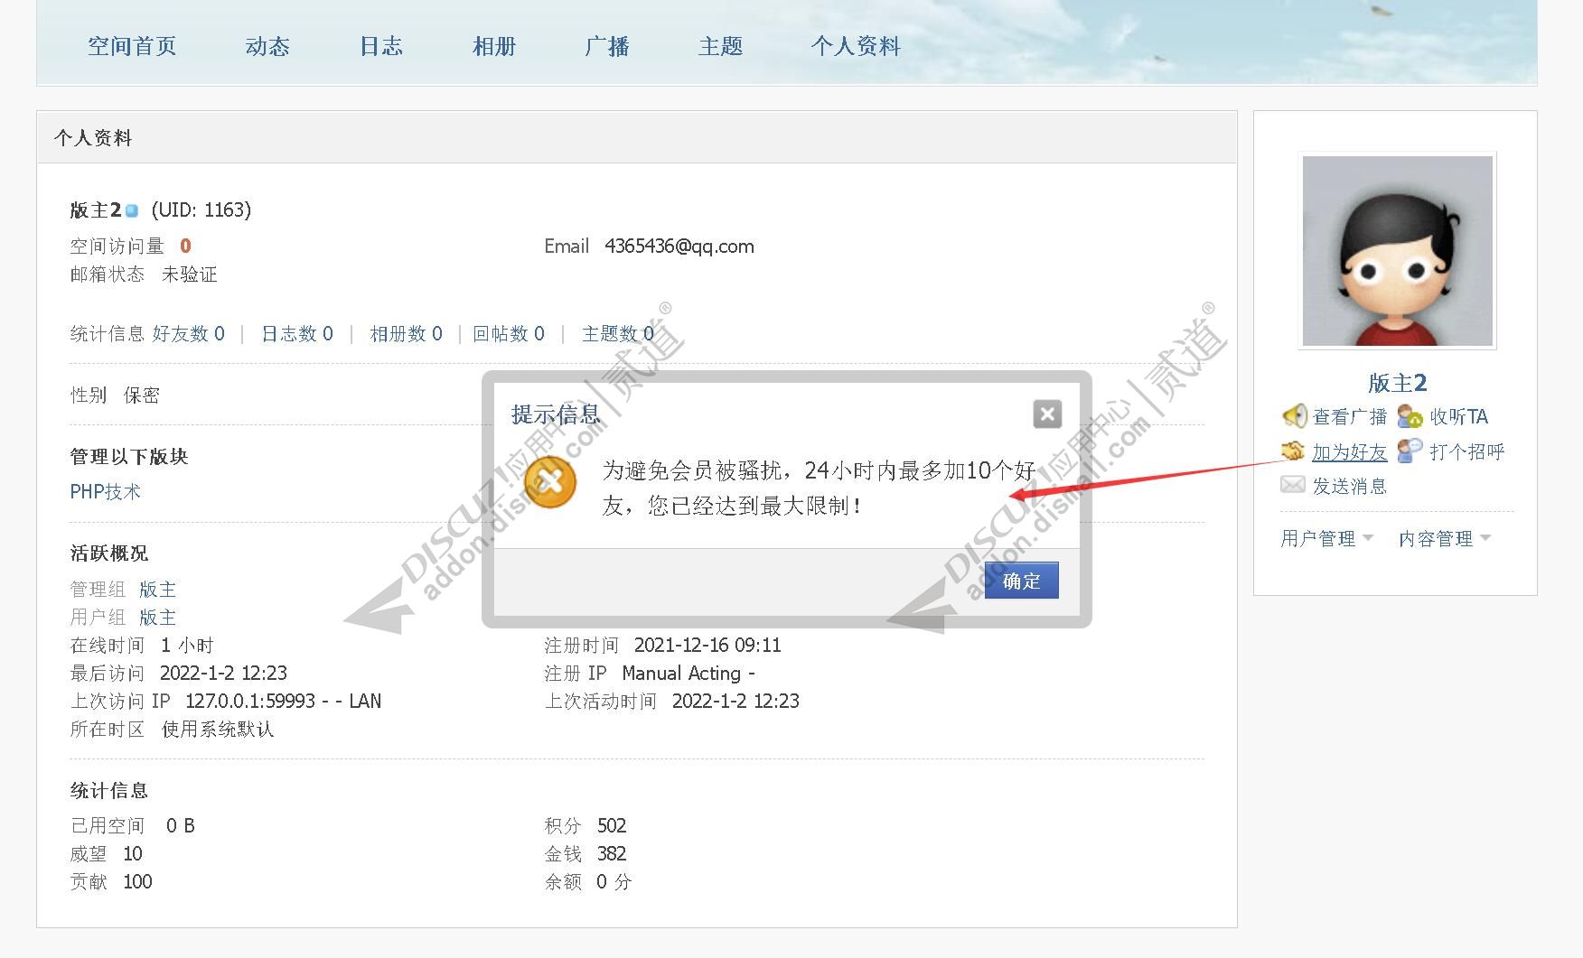Click the 邮箱状态 value 未验证
The width and height of the screenshot is (1583, 958).
tap(190, 274)
